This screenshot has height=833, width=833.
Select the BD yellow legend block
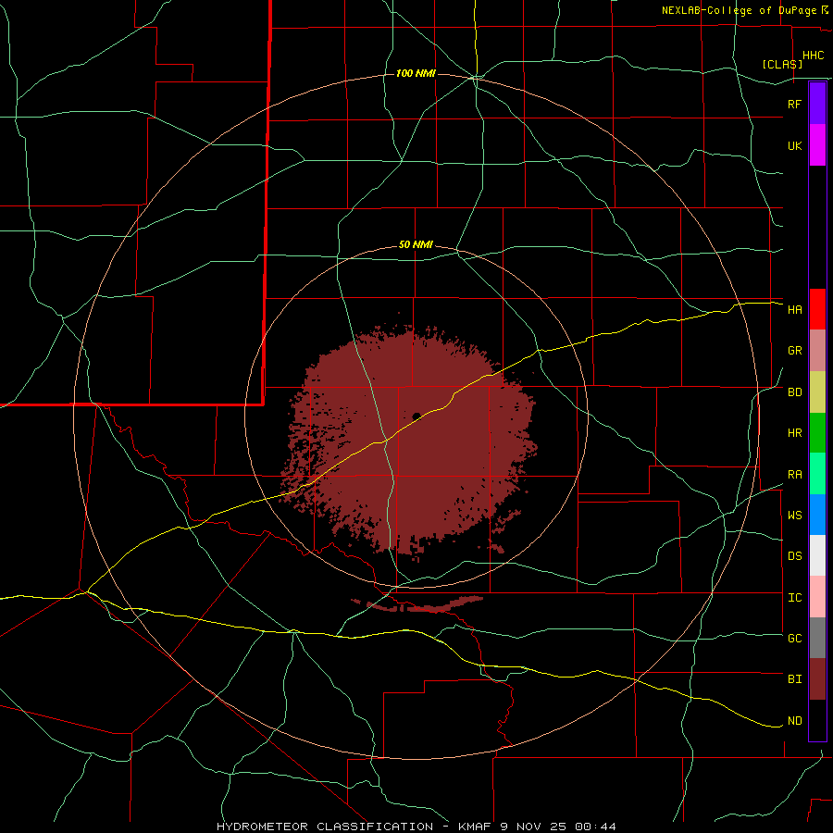click(x=817, y=392)
